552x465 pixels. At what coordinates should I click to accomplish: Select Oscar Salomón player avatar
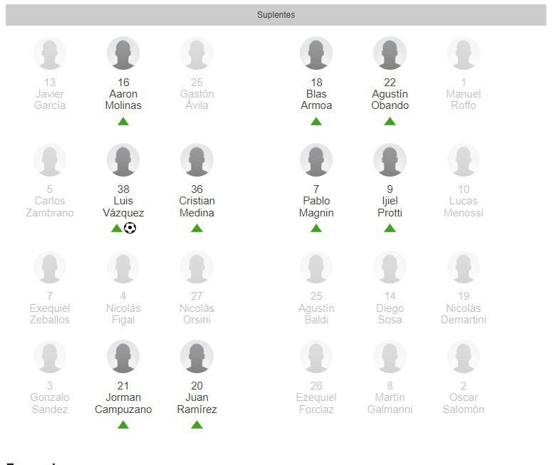tap(463, 357)
